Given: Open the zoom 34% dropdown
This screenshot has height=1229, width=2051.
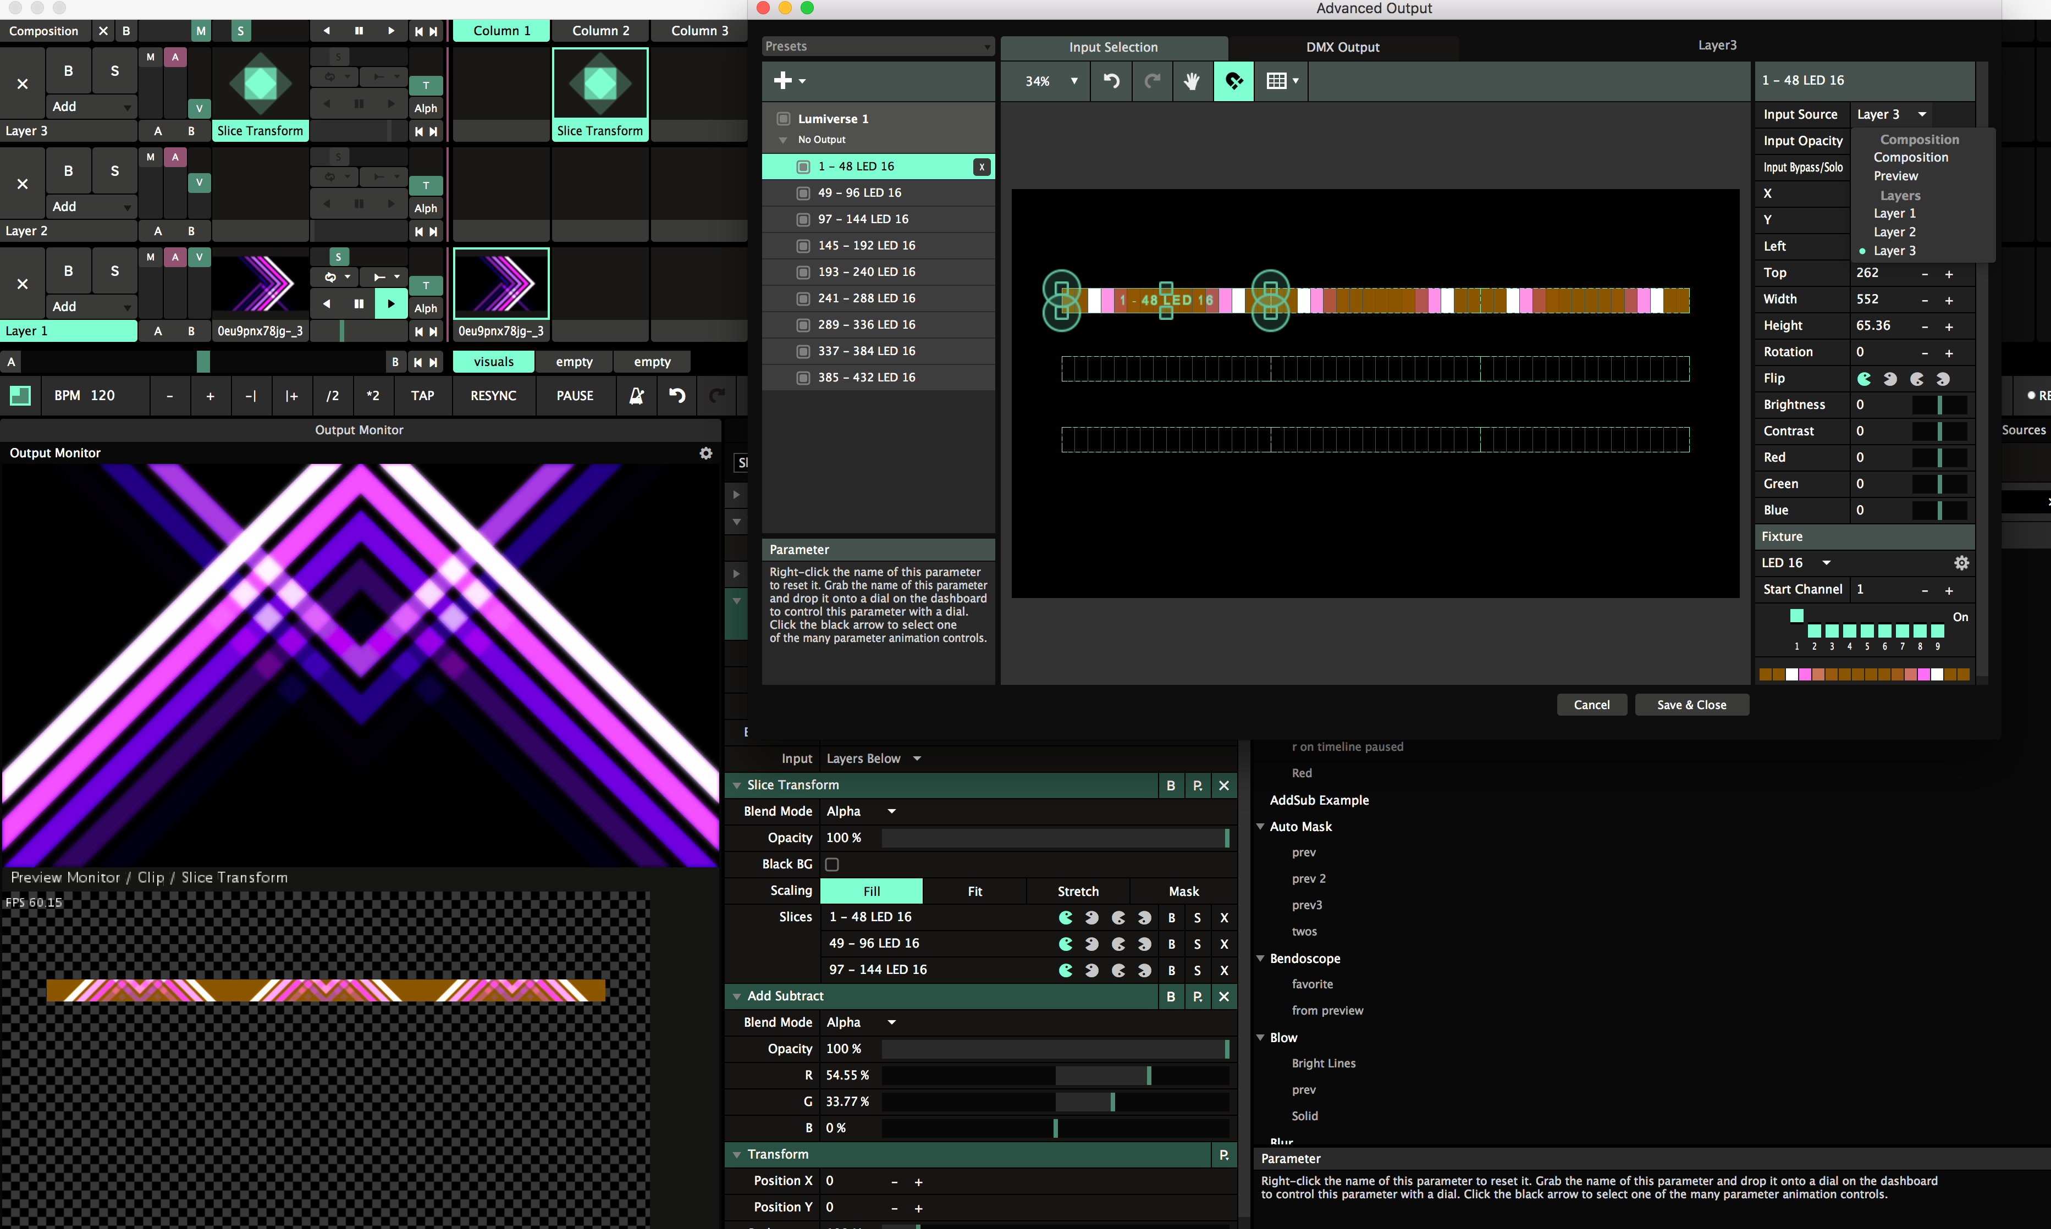Looking at the screenshot, I should tap(1073, 81).
